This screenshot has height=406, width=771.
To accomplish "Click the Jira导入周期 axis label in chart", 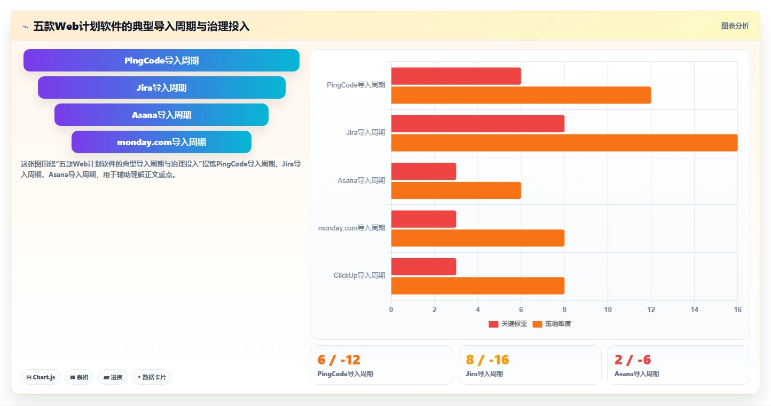I will coord(366,132).
